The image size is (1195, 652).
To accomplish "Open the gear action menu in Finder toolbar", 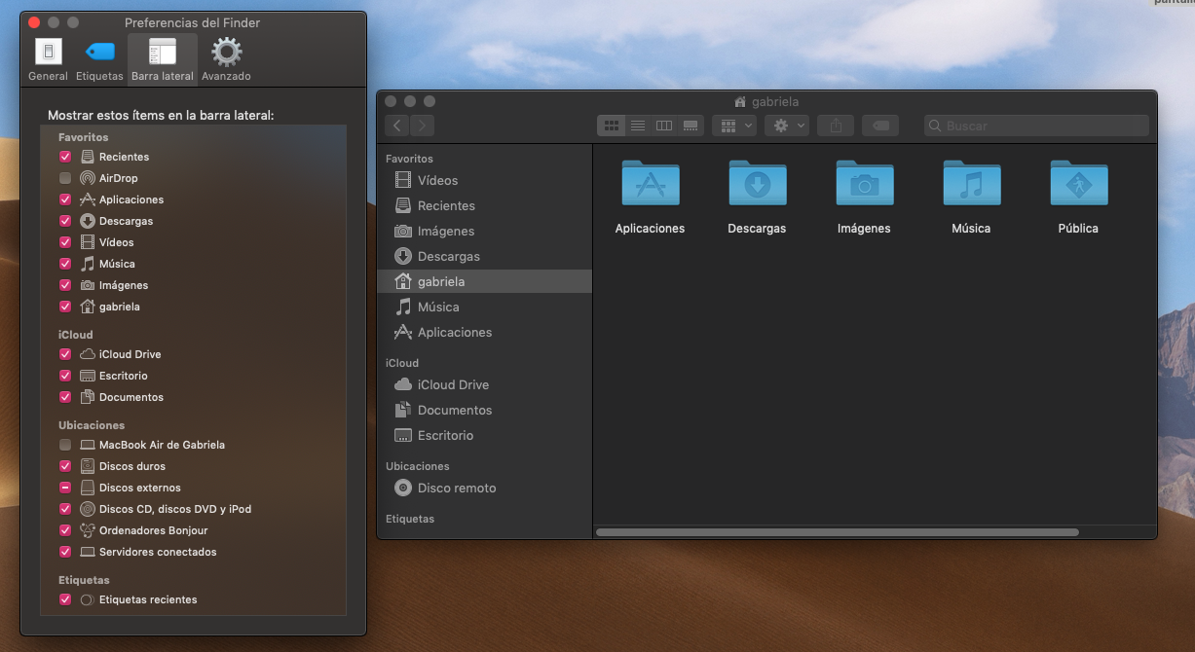I will (x=787, y=126).
